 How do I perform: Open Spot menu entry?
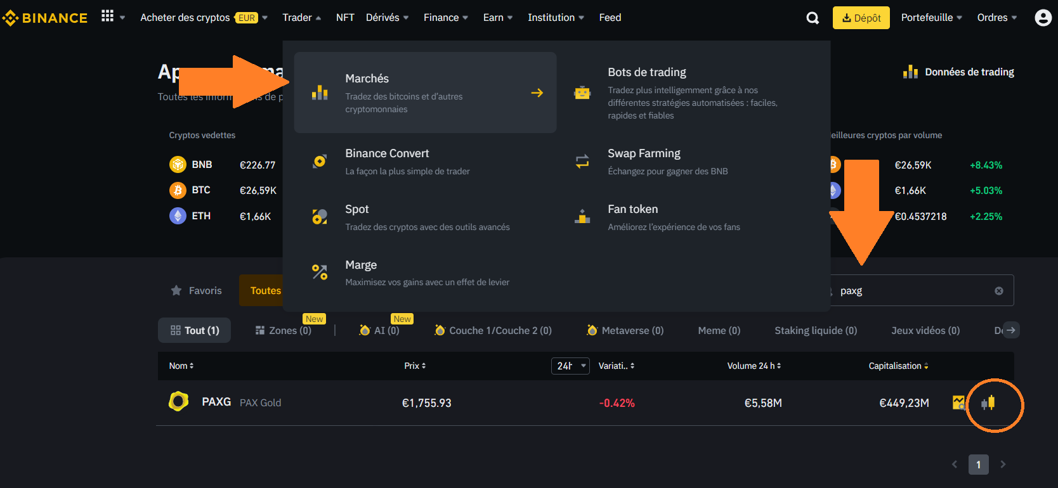[425, 217]
